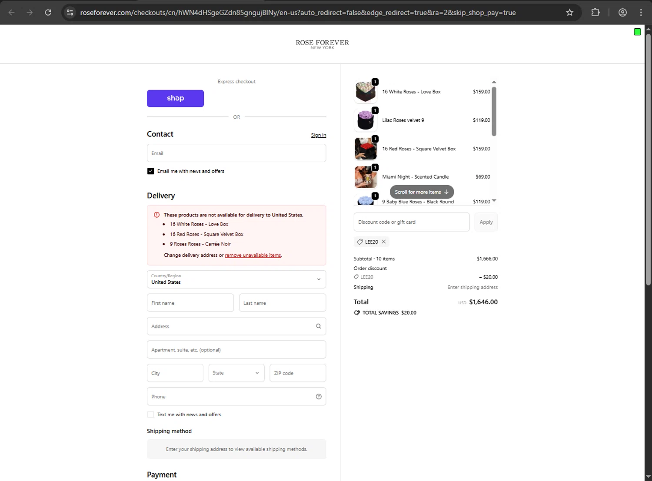This screenshot has height=481, width=652.
Task: Open the browser profile icon
Action: [x=622, y=13]
